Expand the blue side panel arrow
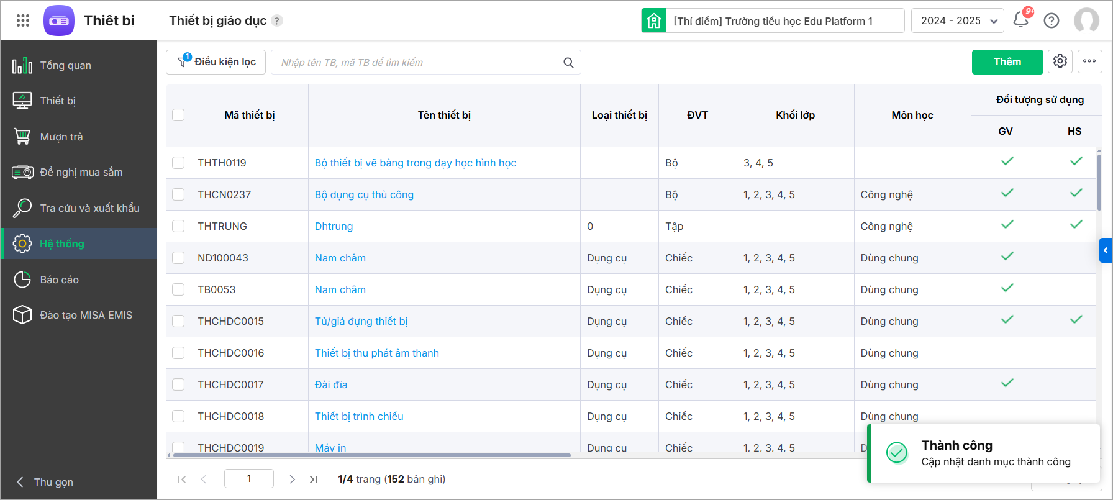Viewport: 1113px width, 500px height. pyautogui.click(x=1106, y=250)
